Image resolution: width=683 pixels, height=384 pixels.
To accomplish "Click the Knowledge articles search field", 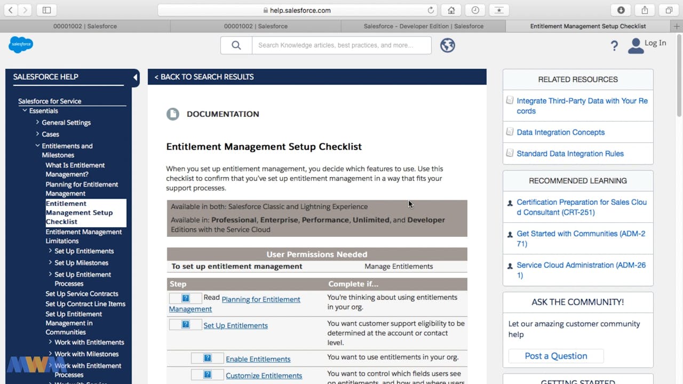I will coord(341,45).
